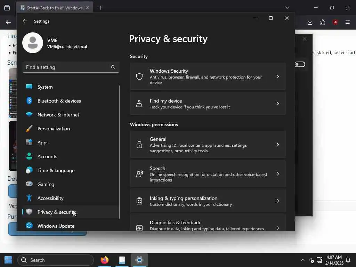Click the Windows Security shield icon

[139, 76]
